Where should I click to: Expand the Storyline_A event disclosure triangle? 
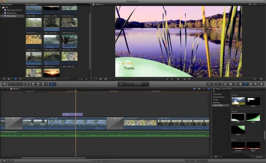click(3, 13)
